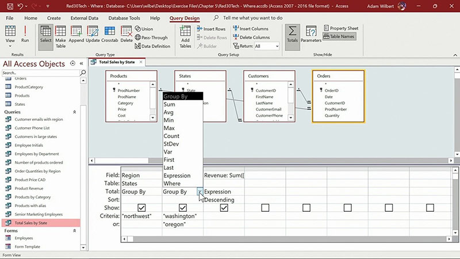This screenshot has width=460, height=259.
Task: Choose the Select query type
Action: click(46, 37)
